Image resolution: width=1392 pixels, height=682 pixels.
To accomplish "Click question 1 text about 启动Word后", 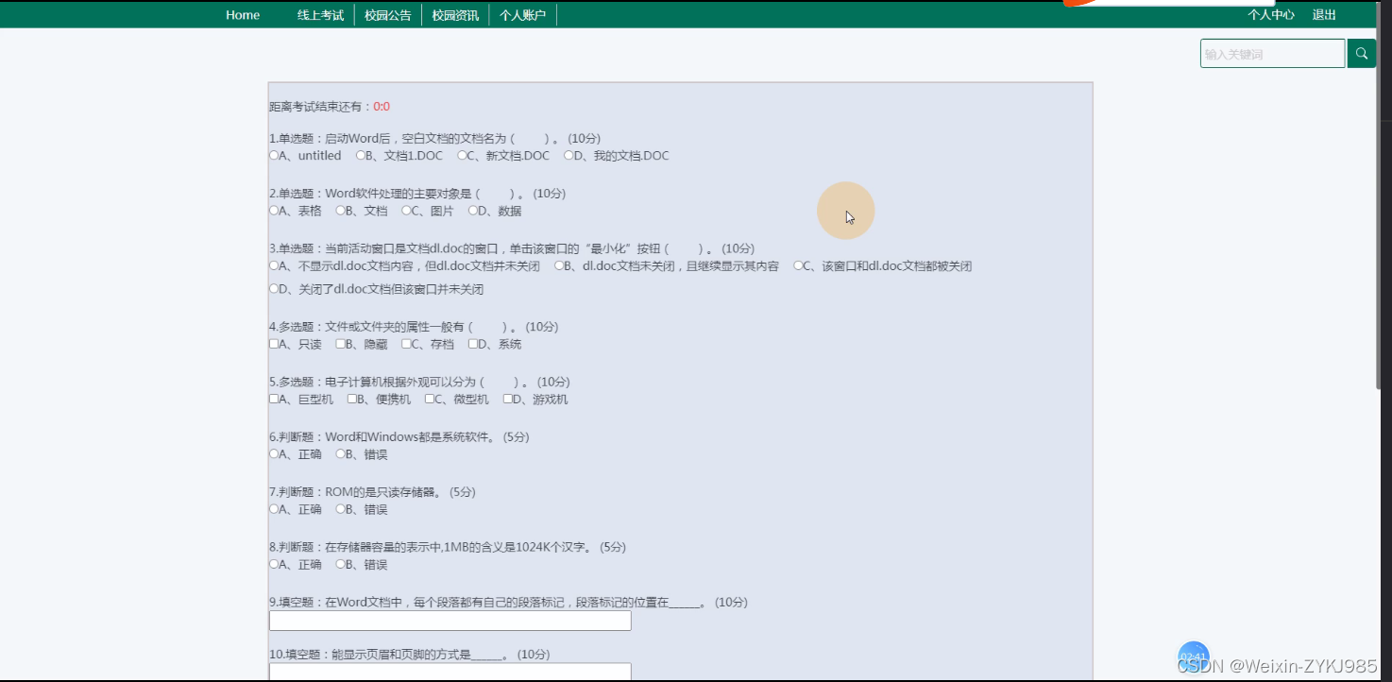I will coord(434,138).
